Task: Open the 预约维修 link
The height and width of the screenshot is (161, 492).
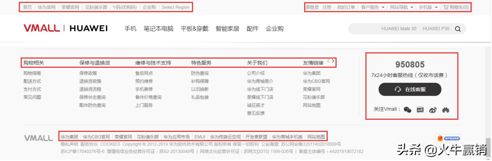Action: click(x=144, y=81)
